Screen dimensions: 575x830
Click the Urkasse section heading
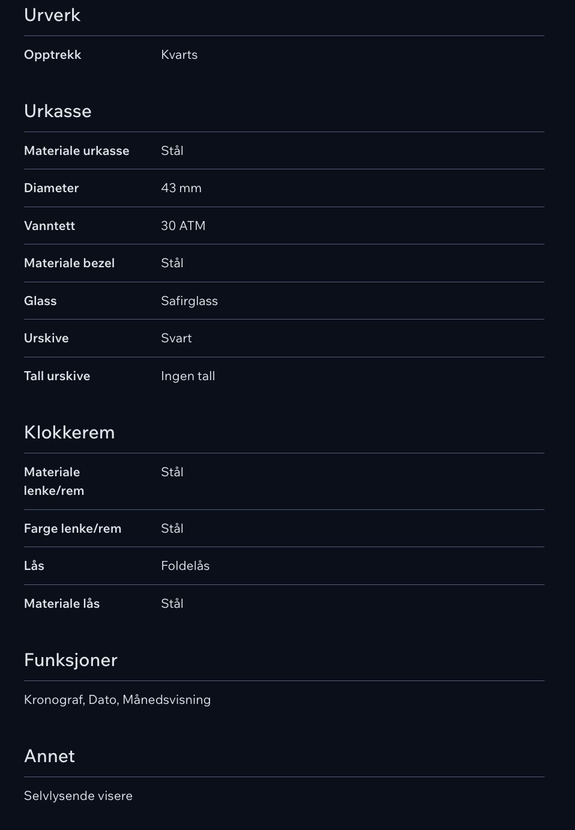(58, 111)
